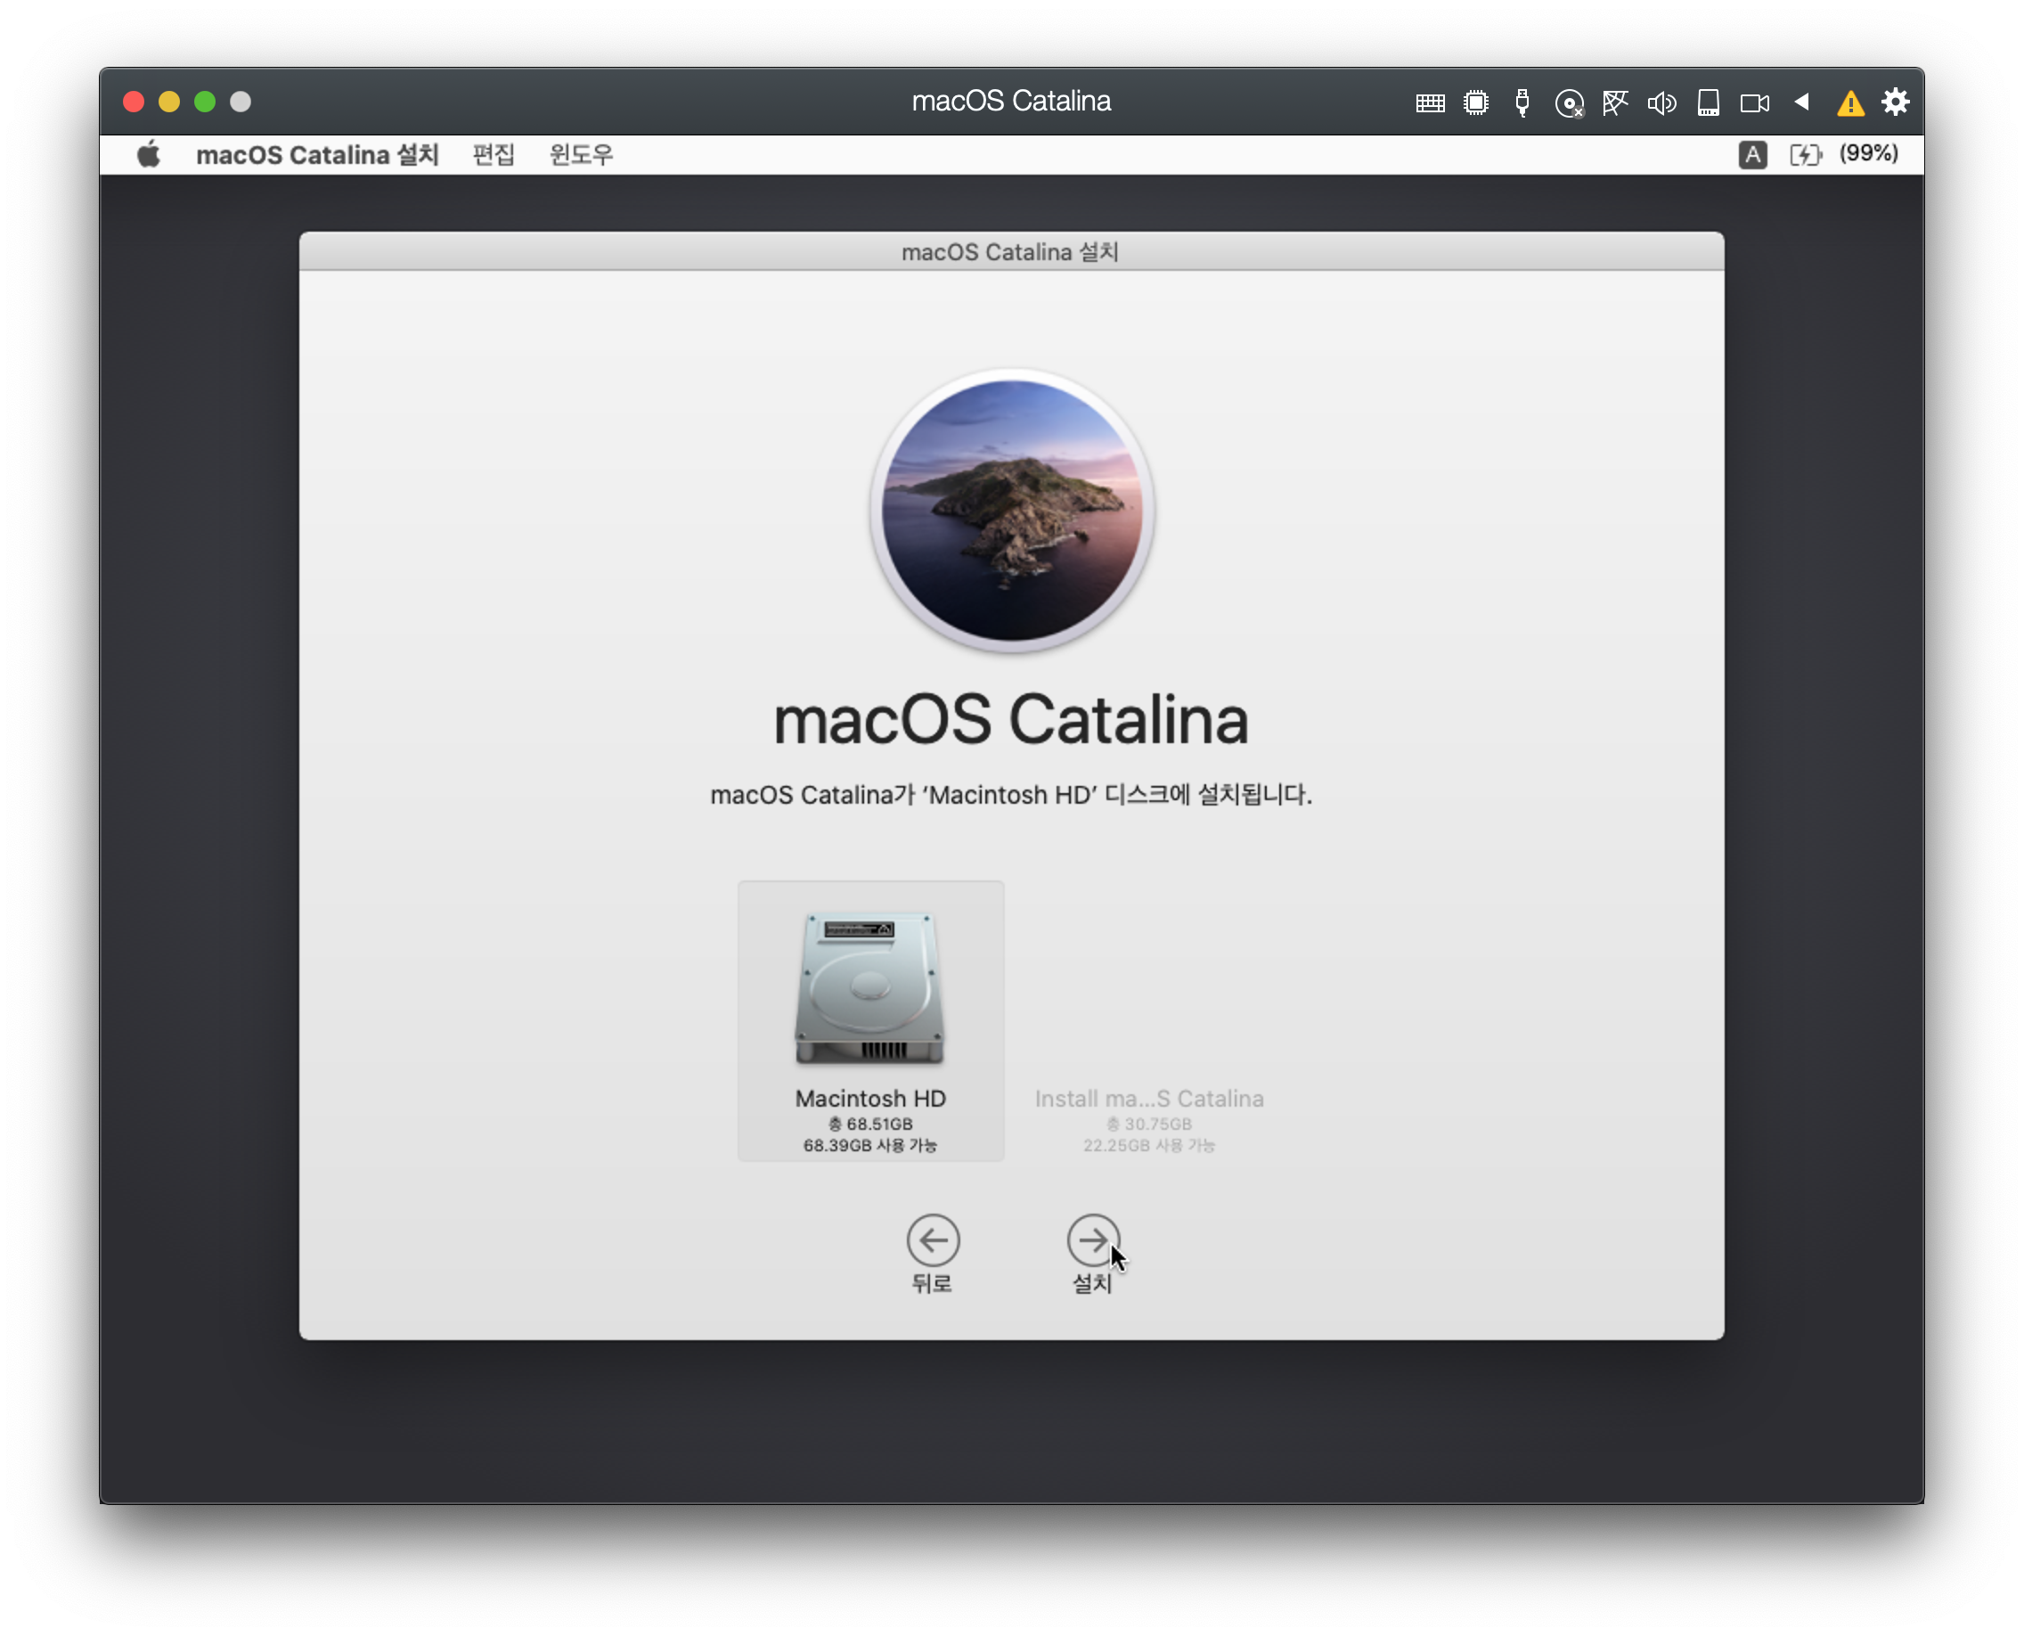The height and width of the screenshot is (1636, 2024).
Task: Click the USB connector icon
Action: click(x=1522, y=102)
